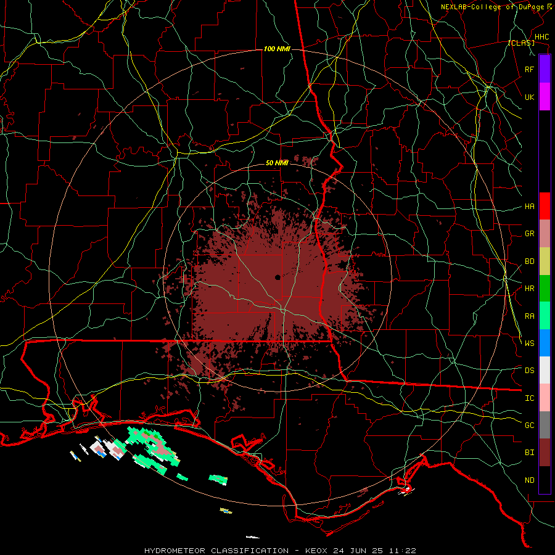Click the HHC product label

tap(541, 37)
